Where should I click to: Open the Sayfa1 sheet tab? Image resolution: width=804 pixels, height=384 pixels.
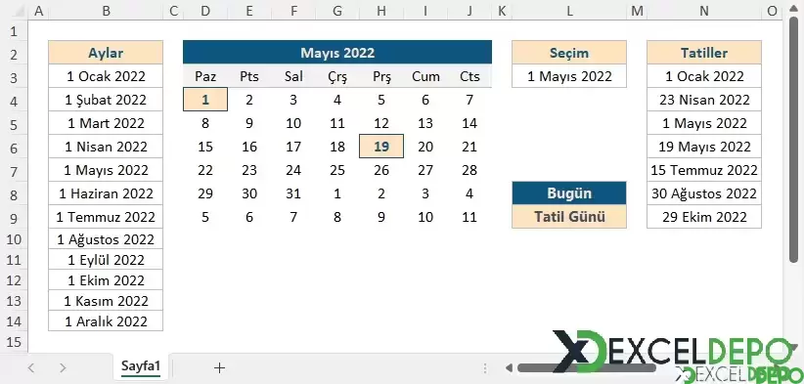[141, 366]
